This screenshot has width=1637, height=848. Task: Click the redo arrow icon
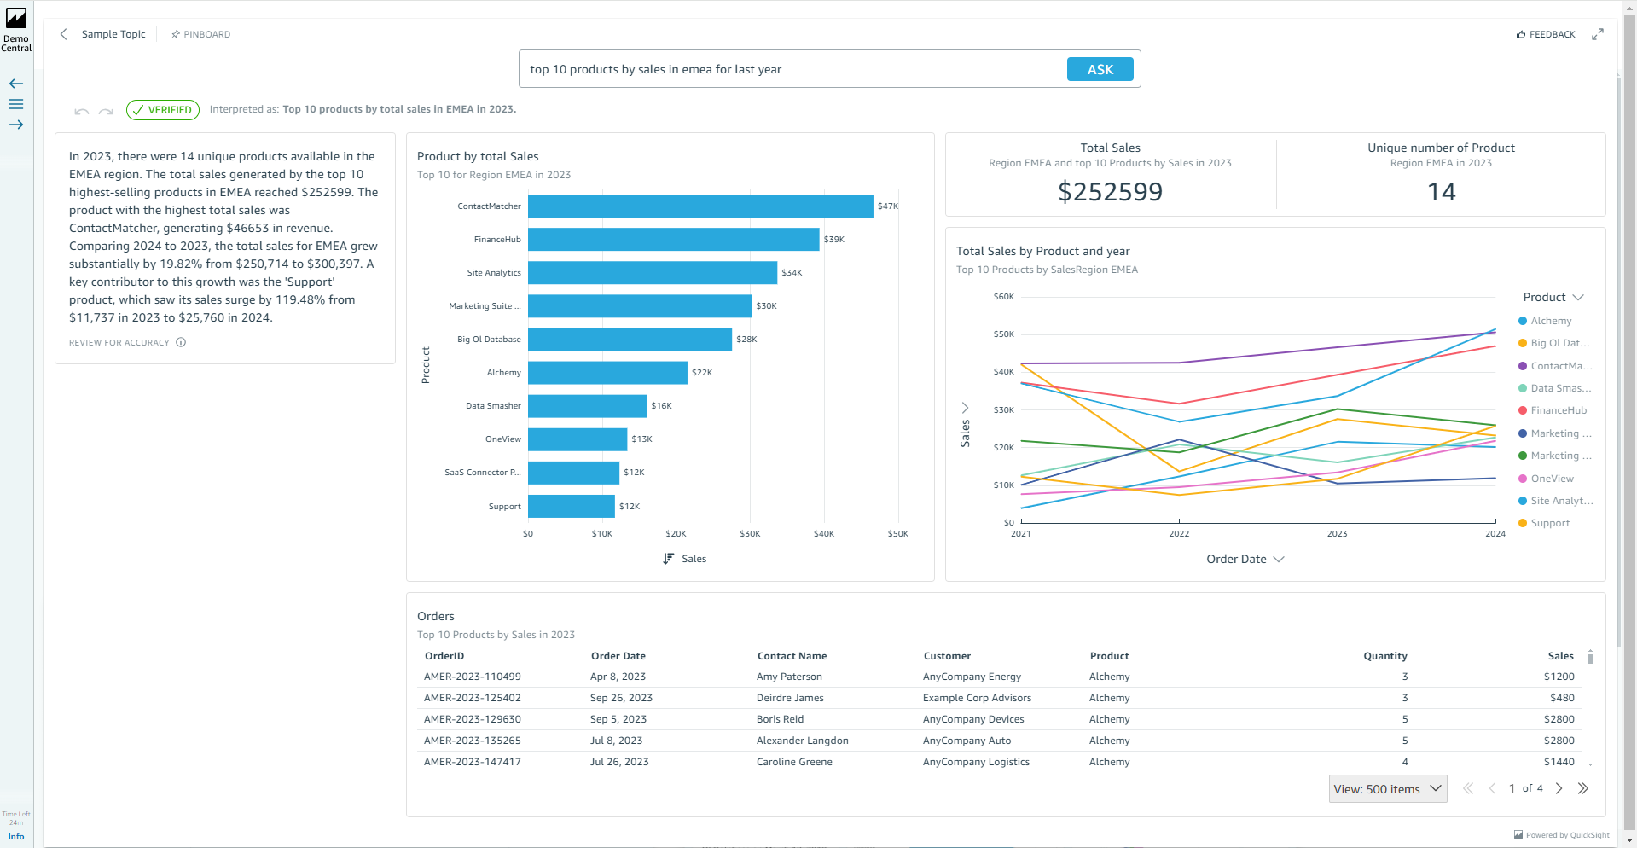106,110
